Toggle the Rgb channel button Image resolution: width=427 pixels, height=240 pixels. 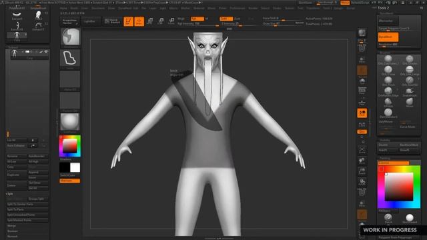coord(197,19)
